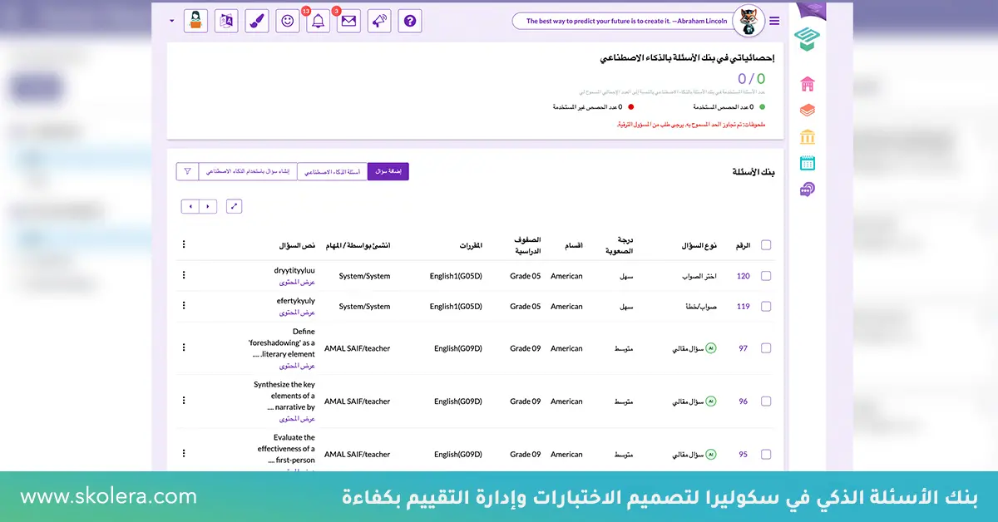998x522 pixels.
Task: Open the help question mark icon
Action: click(x=408, y=21)
